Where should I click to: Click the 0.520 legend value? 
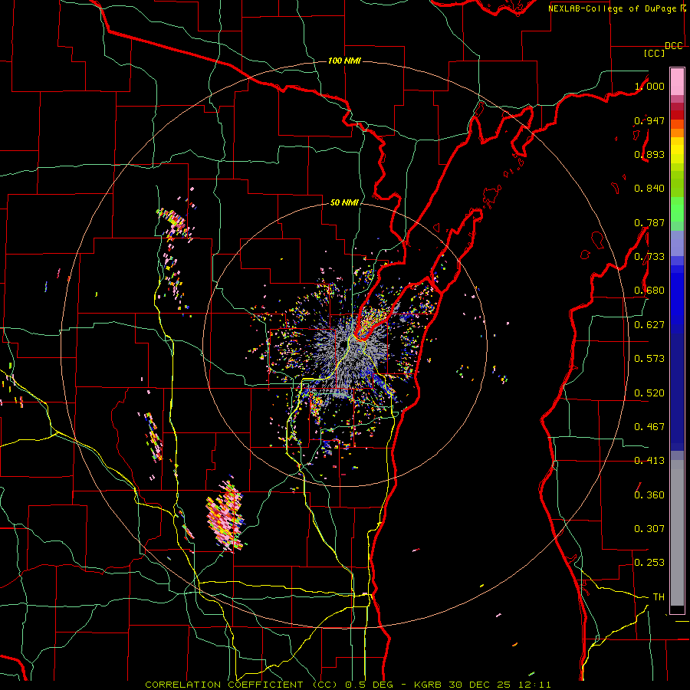point(649,393)
